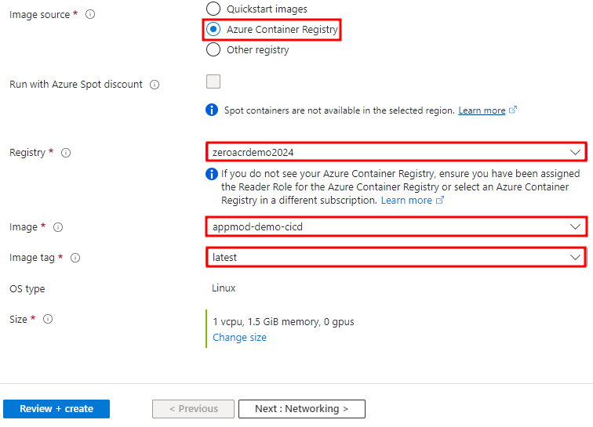
Task: Open the Registry dropdown showing zeroacrdemo2024
Action: point(396,152)
